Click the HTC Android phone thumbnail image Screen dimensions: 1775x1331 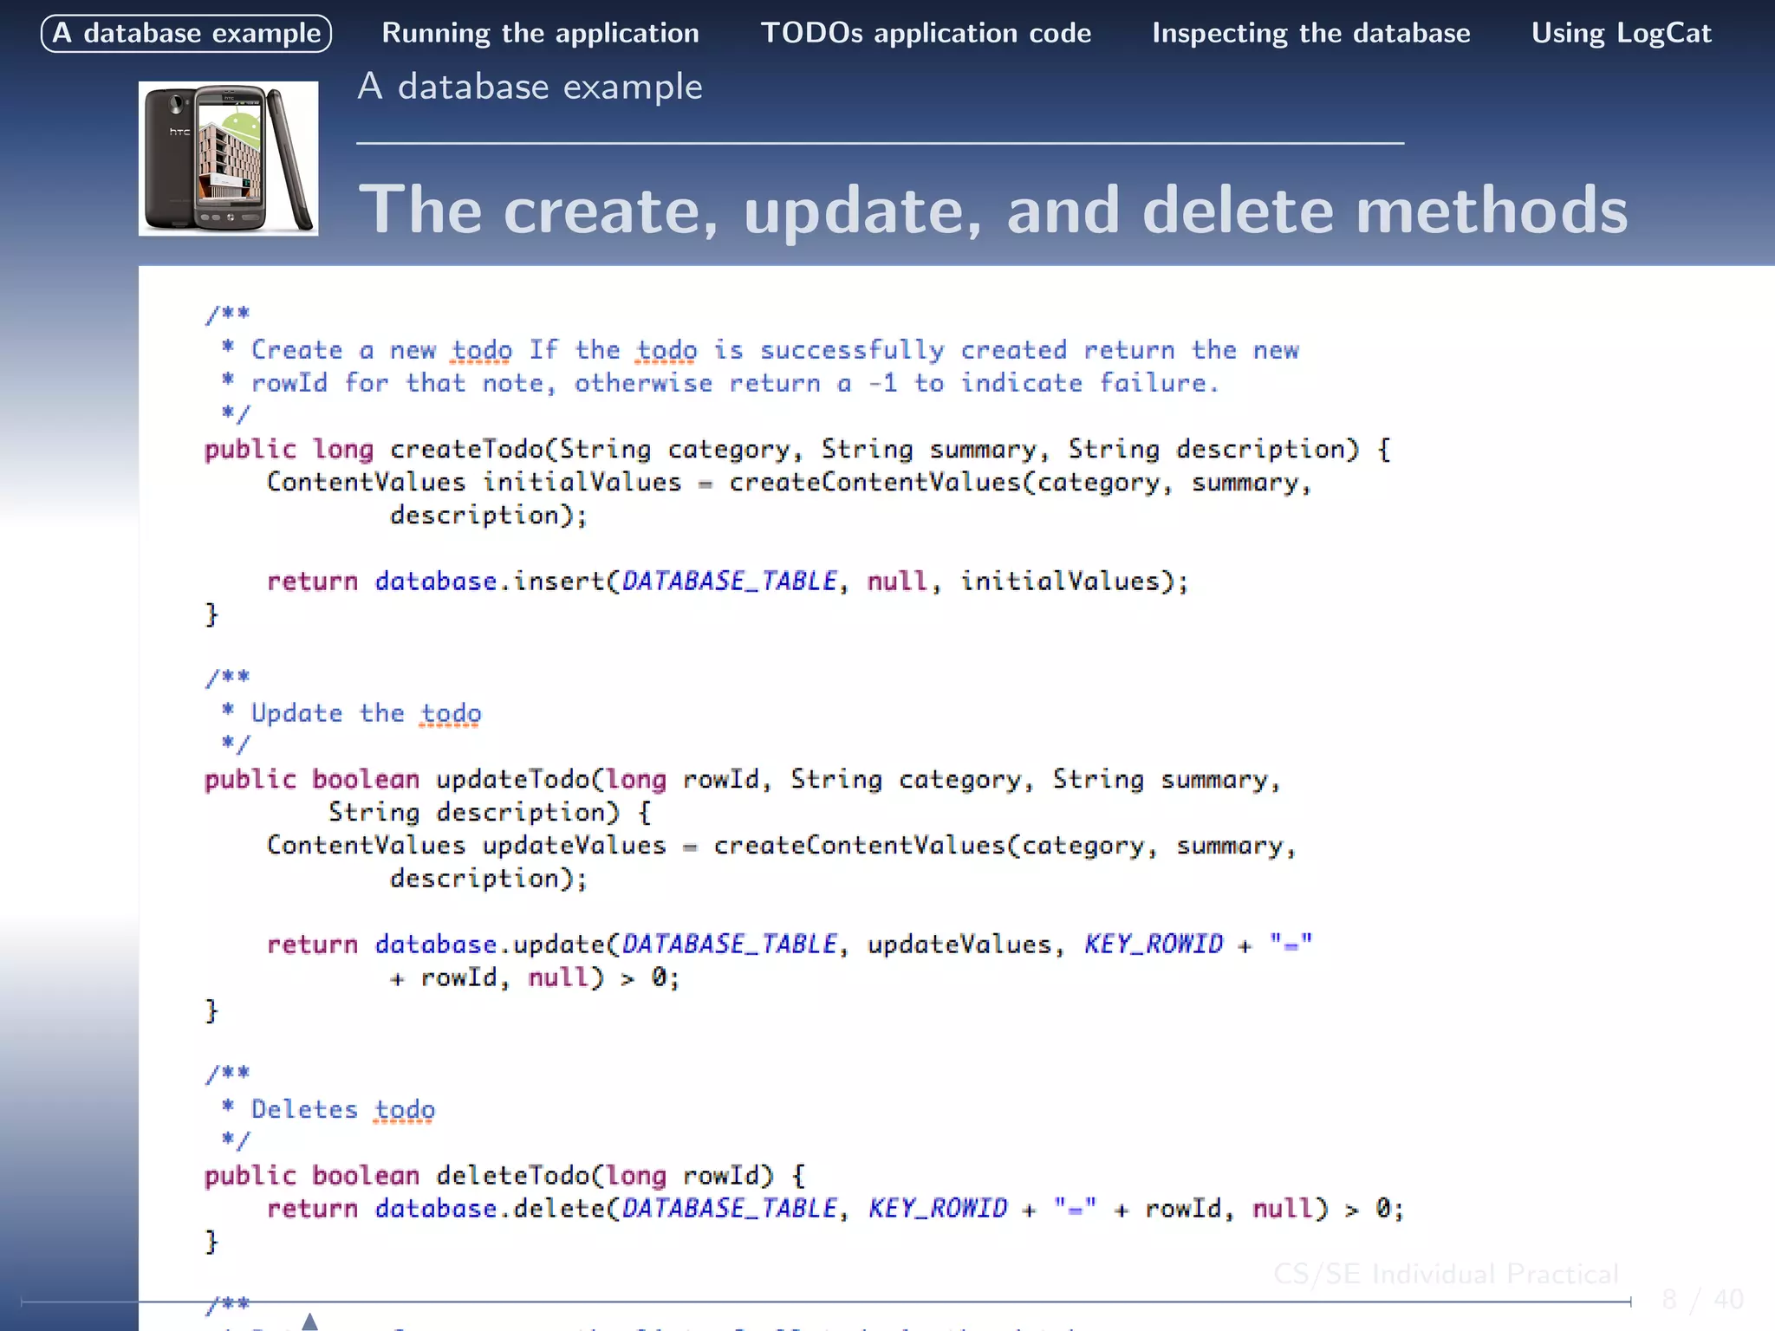228,159
